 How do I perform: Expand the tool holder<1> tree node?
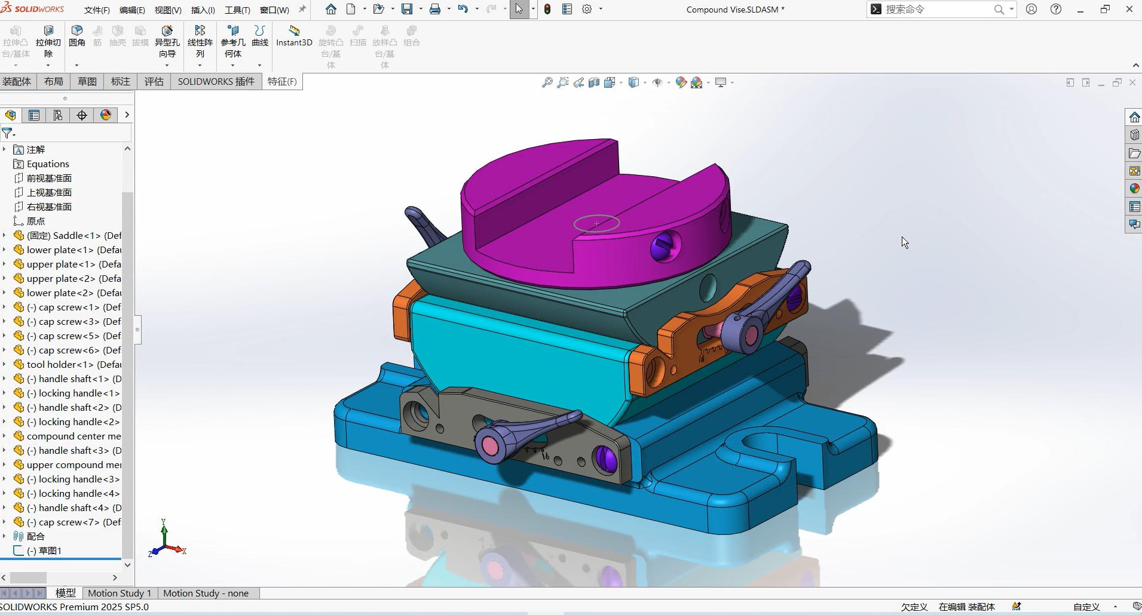coord(5,364)
